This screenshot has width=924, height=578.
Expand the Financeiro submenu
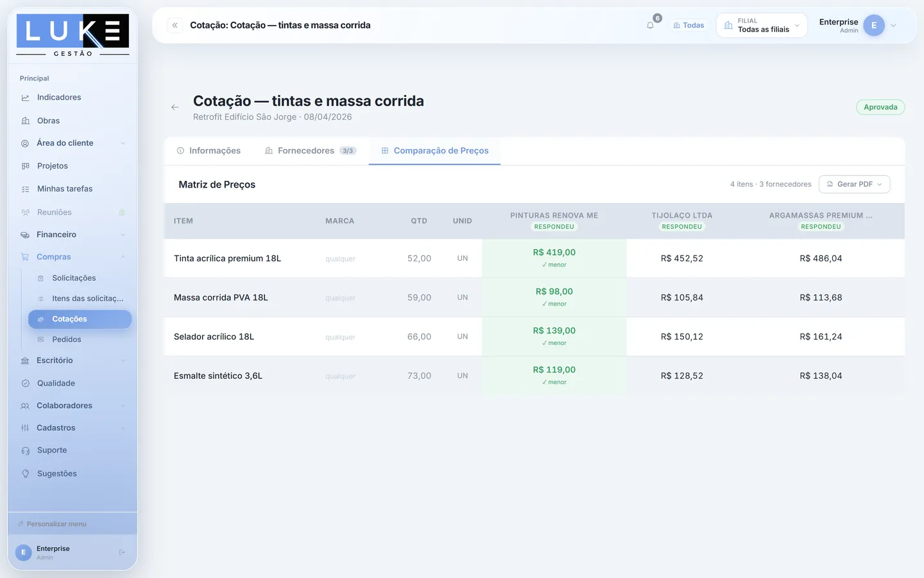(73, 234)
